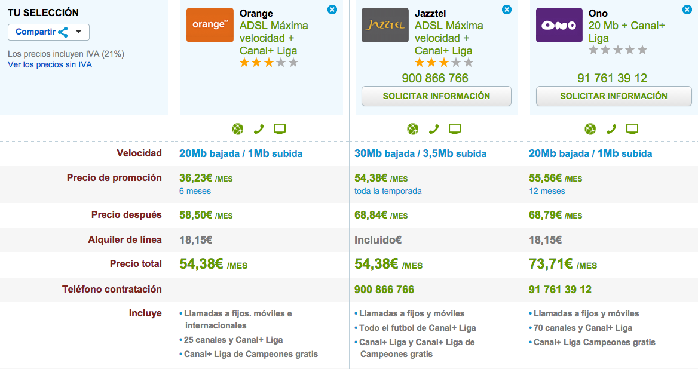
Task: Click the internet globe icon under Orange
Action: pos(238,129)
